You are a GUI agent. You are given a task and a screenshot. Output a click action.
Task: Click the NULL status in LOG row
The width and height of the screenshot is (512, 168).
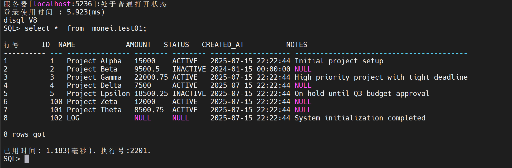point(181,118)
